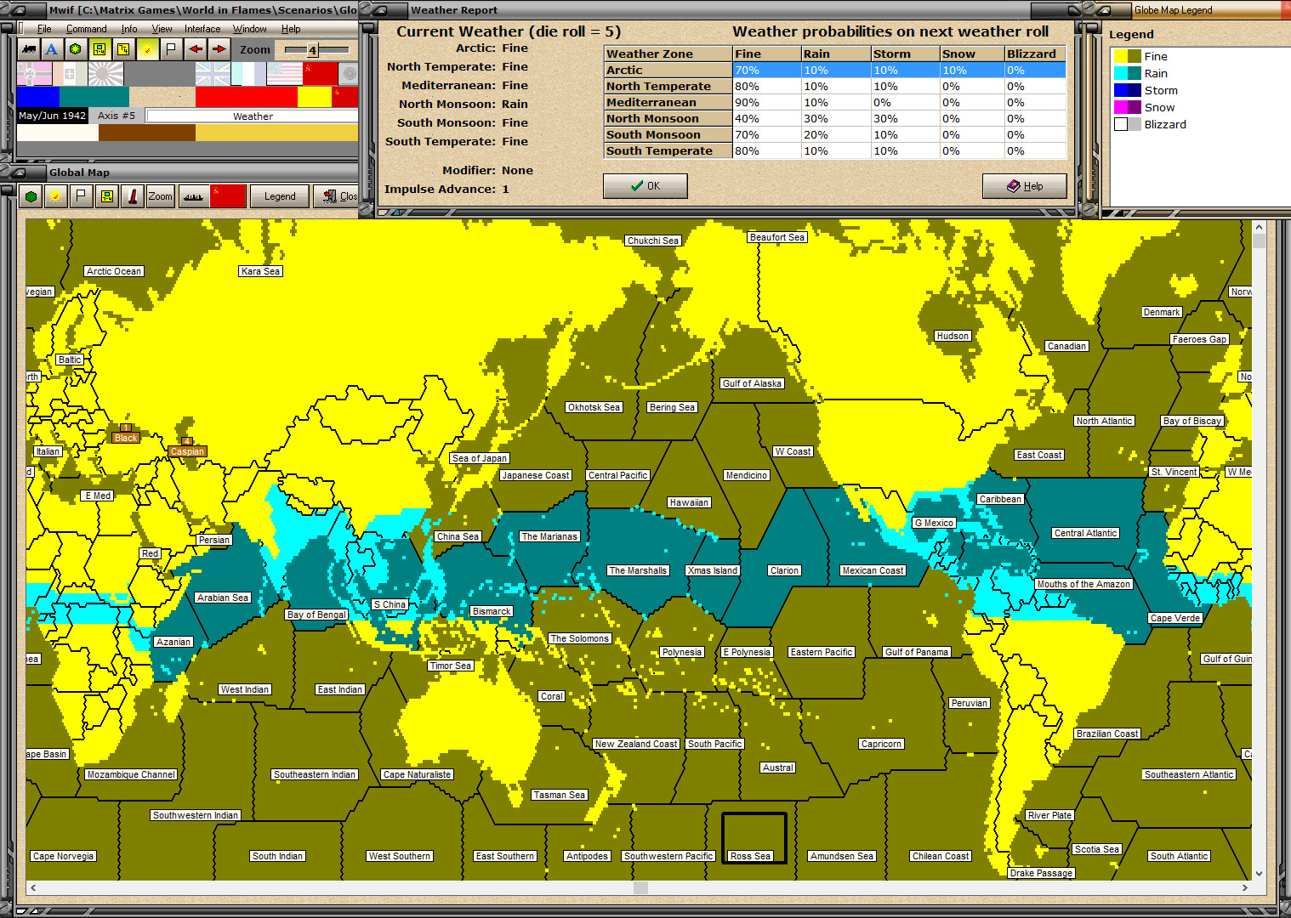Click the red left arrow toolbar icon
Viewport: 1291px width, 918px height.
click(195, 49)
